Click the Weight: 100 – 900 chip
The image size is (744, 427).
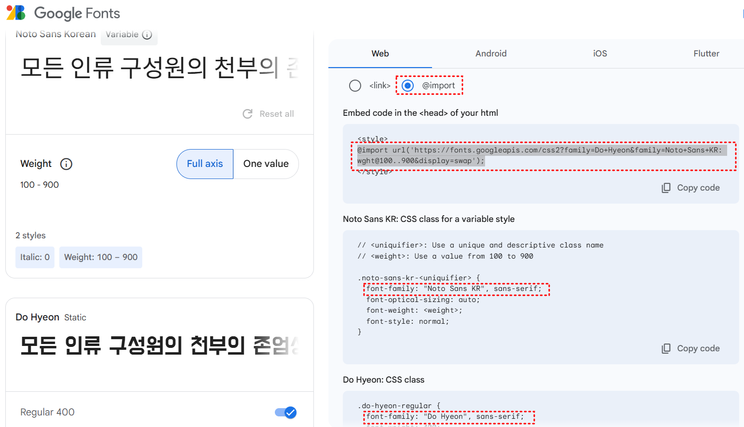click(x=101, y=257)
